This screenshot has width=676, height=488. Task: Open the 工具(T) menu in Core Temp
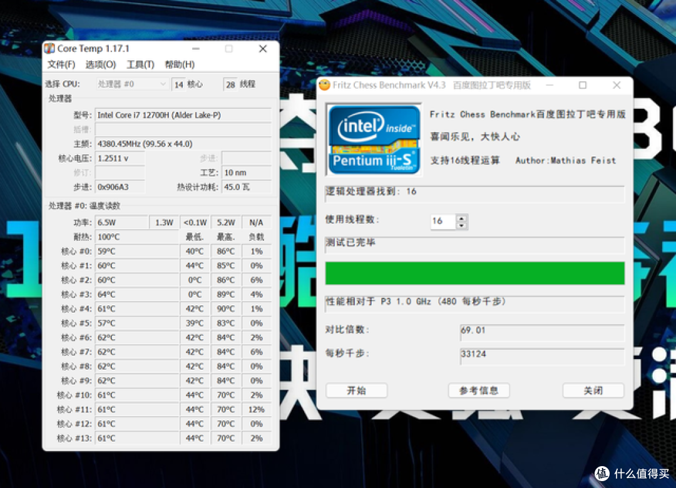[141, 64]
